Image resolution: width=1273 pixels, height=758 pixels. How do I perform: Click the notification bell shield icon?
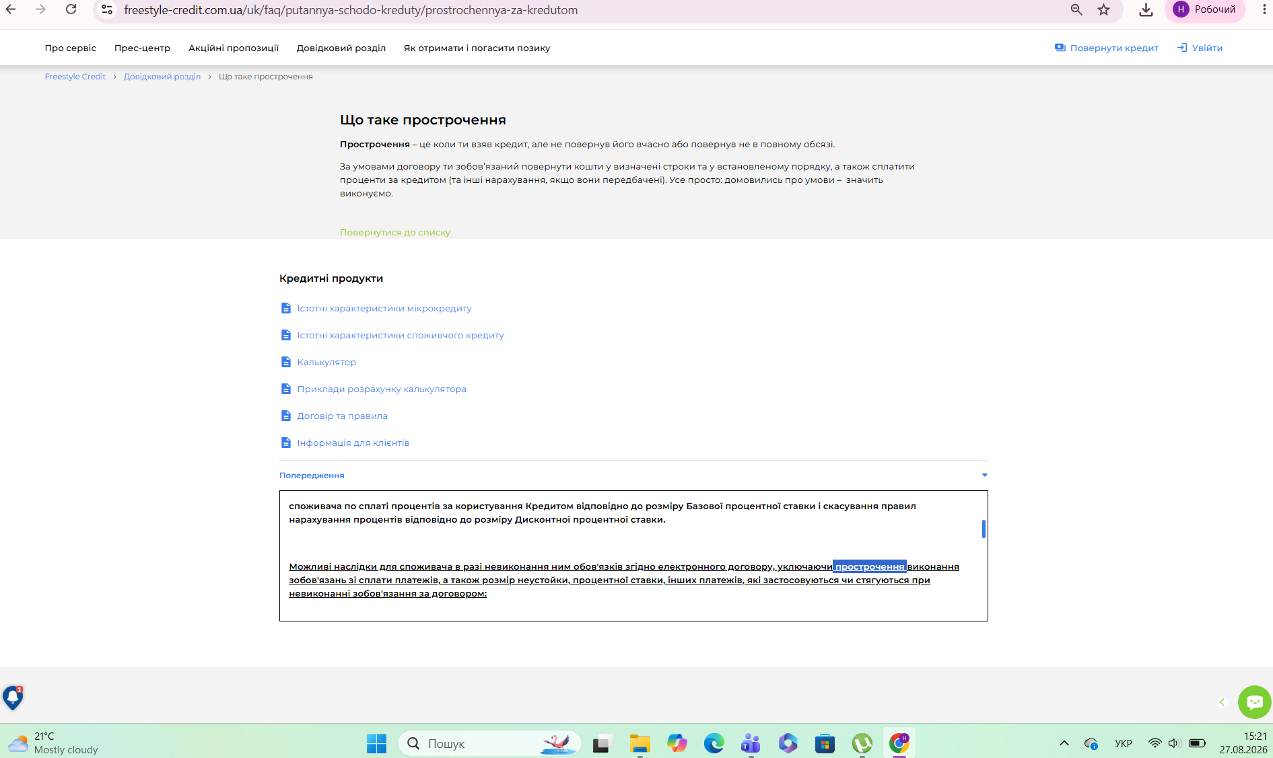pos(13,698)
